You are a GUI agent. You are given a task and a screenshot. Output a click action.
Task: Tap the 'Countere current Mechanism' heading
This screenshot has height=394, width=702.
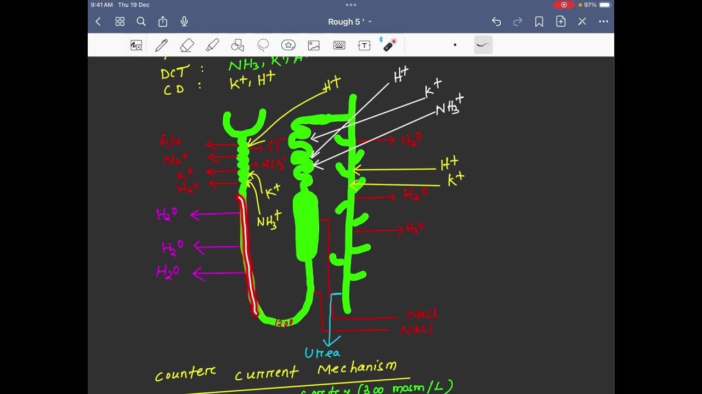[276, 370]
